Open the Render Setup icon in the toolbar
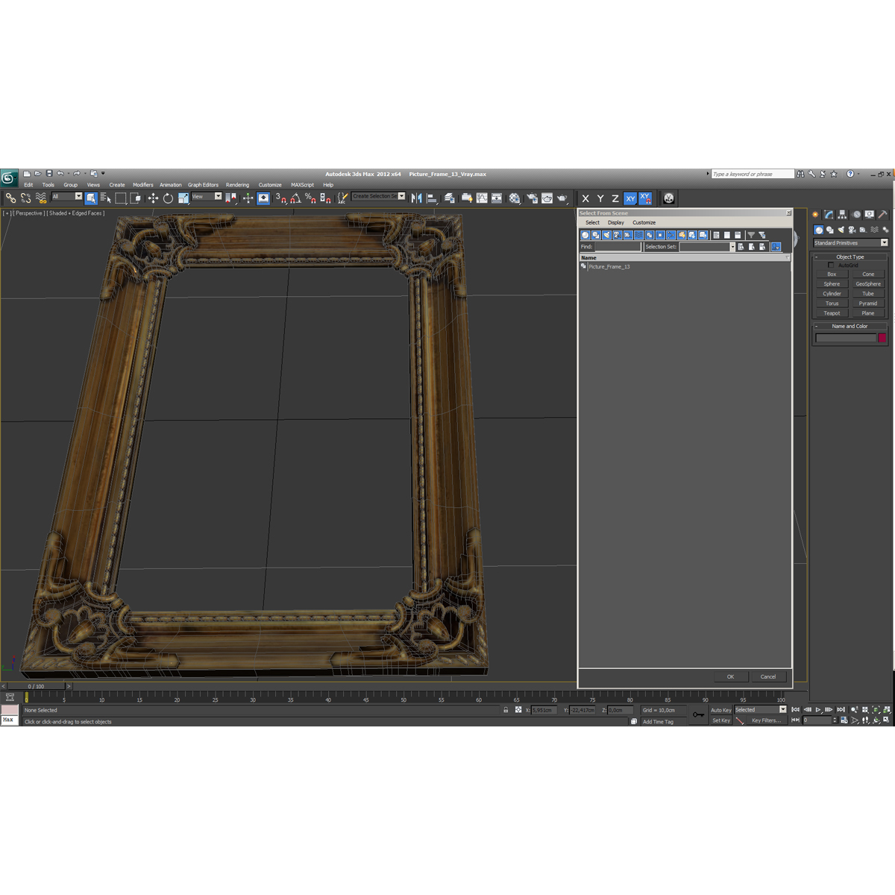895x895 pixels. (x=533, y=198)
